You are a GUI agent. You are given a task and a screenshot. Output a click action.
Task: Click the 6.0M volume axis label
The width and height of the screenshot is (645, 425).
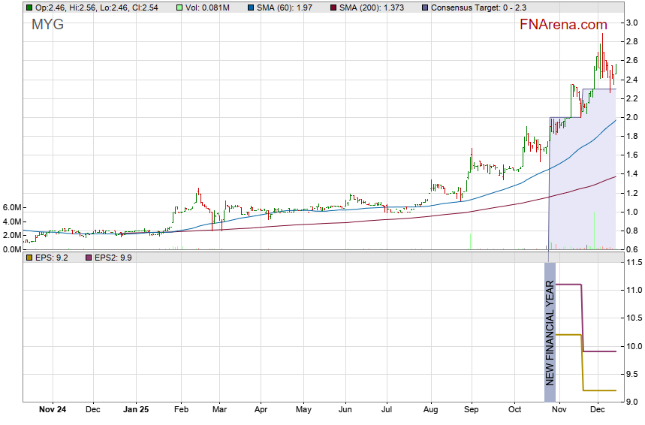click(x=11, y=207)
